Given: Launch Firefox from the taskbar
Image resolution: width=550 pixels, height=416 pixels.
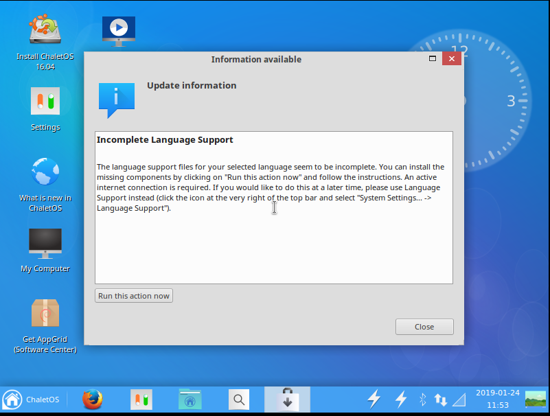Looking at the screenshot, I should pos(92,400).
